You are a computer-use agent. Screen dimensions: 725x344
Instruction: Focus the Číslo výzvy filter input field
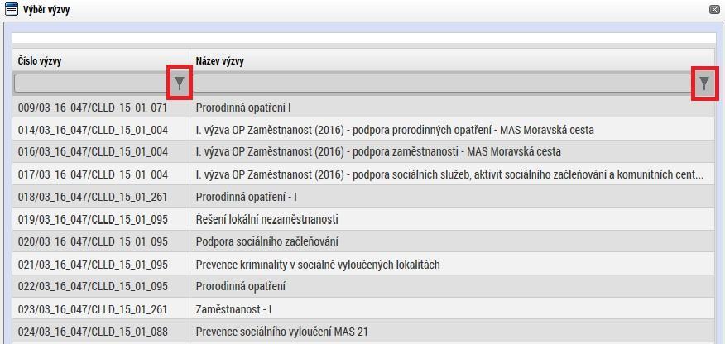[x=93, y=84]
